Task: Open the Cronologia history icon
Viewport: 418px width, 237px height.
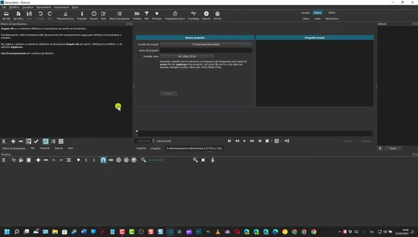Action: 194,16
